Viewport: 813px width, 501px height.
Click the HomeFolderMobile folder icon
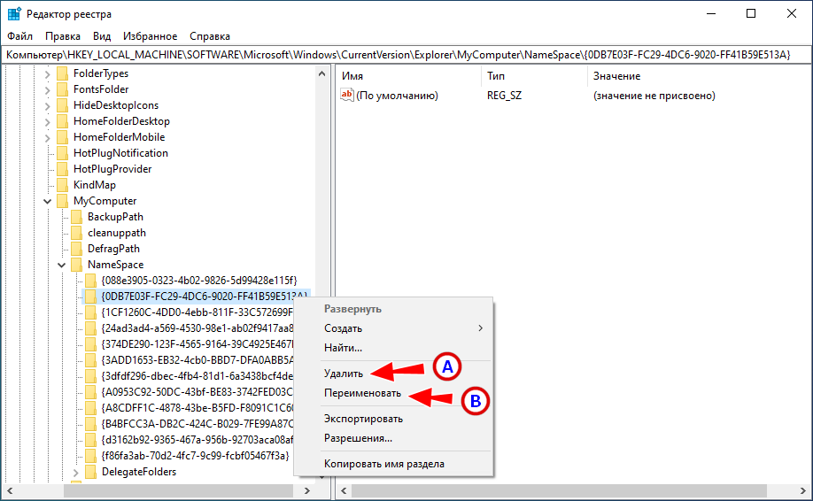click(x=62, y=137)
